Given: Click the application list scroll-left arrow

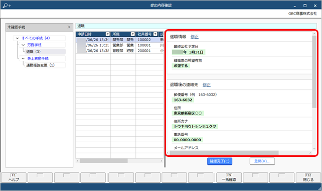Looking at the screenshot, I should pos(78,161).
